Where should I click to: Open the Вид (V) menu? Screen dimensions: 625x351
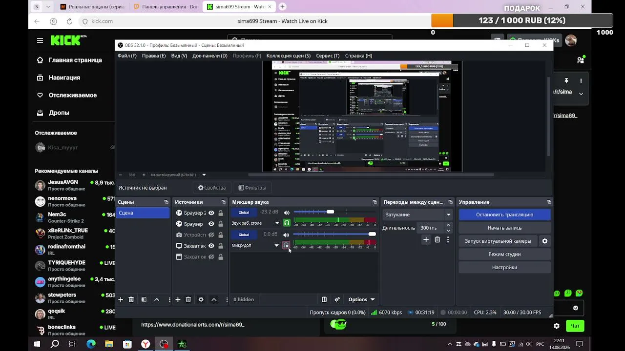click(179, 56)
